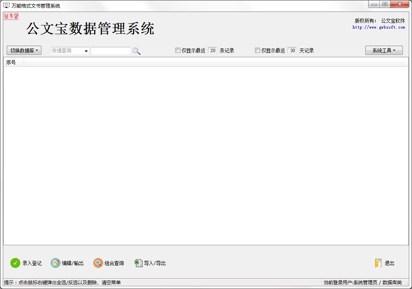Expand the 快捷查询 combo box
Image resolution: width=412 pixels, height=289 pixels.
click(x=86, y=51)
